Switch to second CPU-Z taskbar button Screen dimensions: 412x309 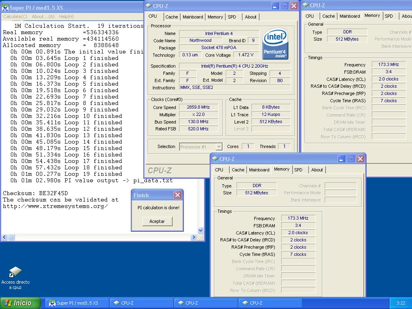click(206, 303)
